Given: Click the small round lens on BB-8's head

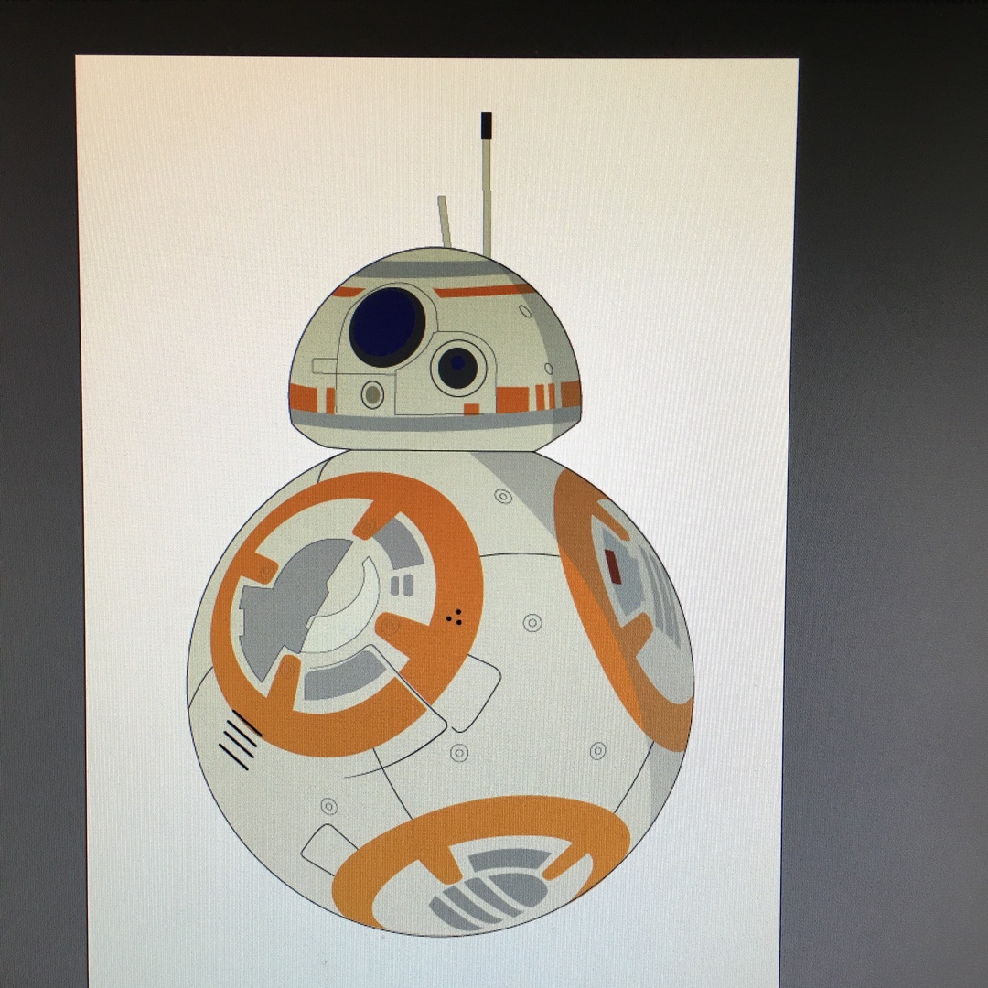Looking at the screenshot, I should [458, 368].
